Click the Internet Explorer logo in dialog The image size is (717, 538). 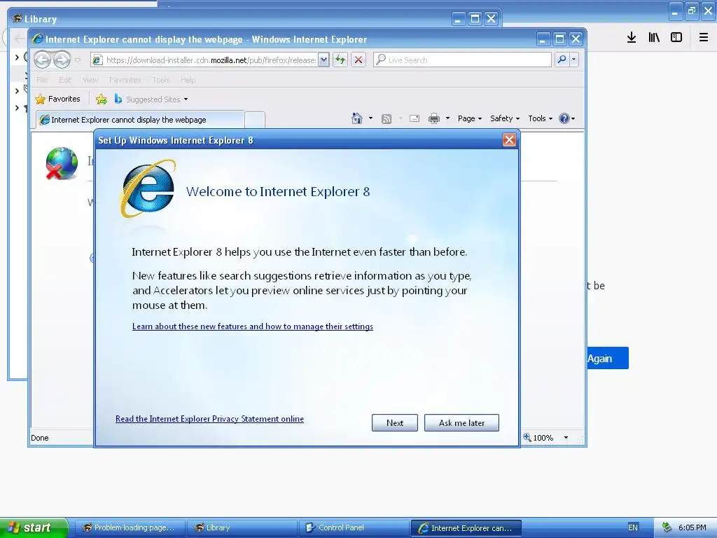(x=148, y=188)
